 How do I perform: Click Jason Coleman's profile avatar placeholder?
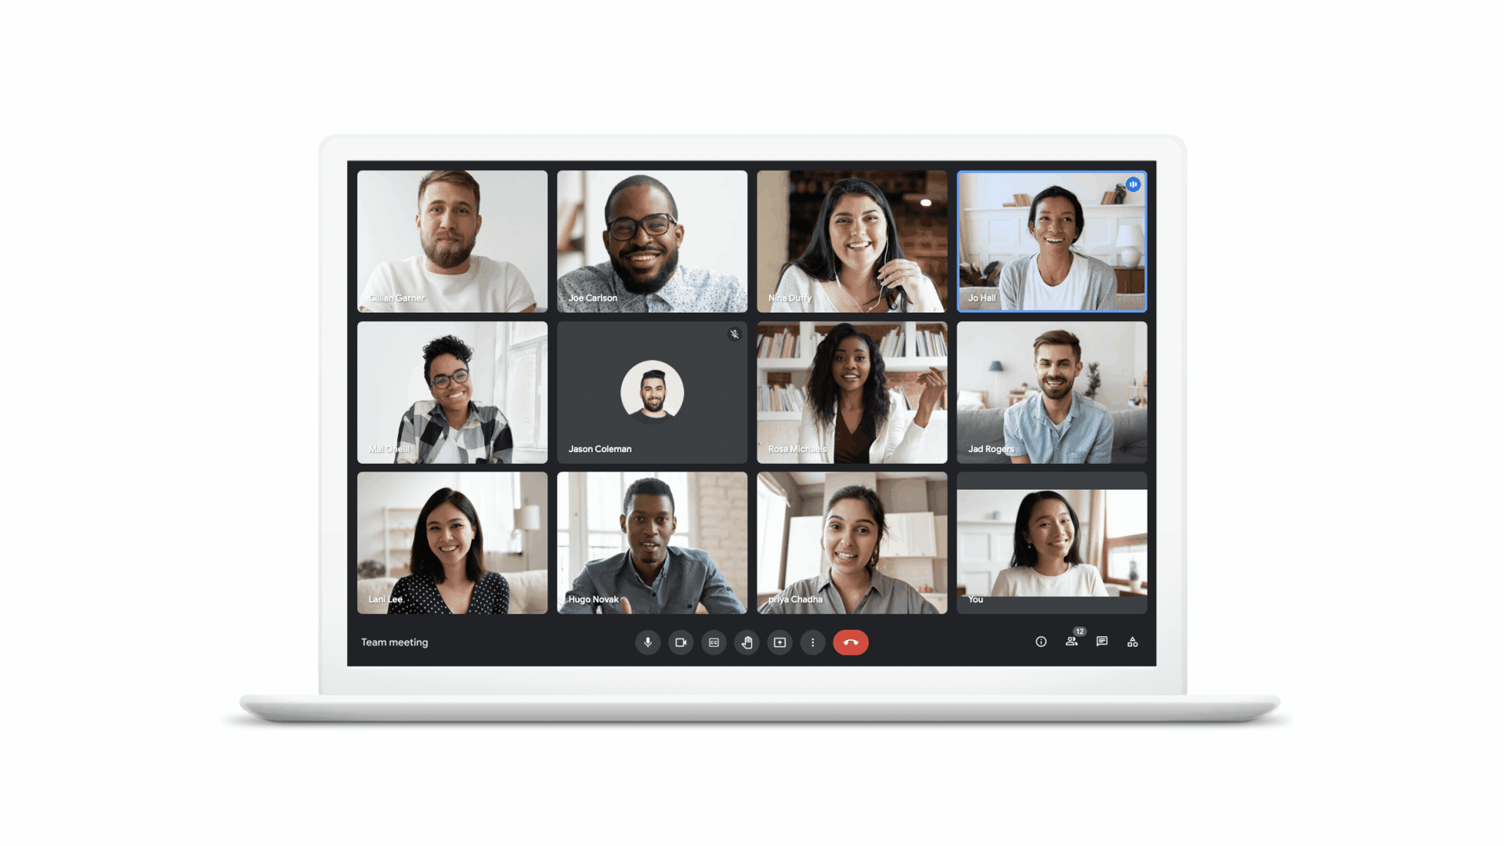(652, 389)
